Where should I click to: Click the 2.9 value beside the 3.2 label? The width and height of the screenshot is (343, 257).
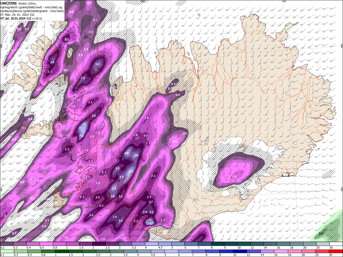click(145, 212)
